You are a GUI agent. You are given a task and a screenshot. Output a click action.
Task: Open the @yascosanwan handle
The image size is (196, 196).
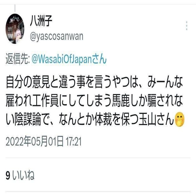point(57,37)
